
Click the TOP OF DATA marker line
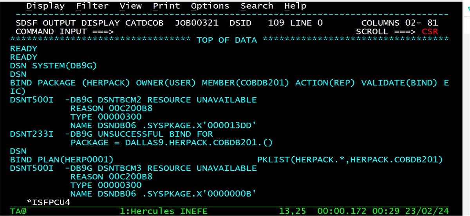[x=227, y=40]
